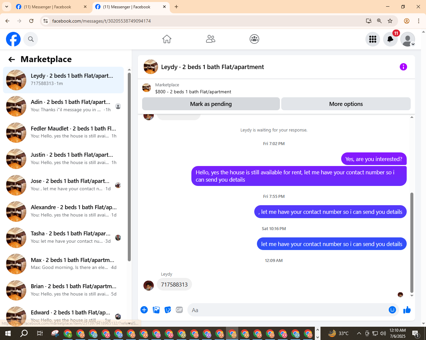426x340 pixels.
Task: Open the emoji smiley picker
Action: pos(392,310)
